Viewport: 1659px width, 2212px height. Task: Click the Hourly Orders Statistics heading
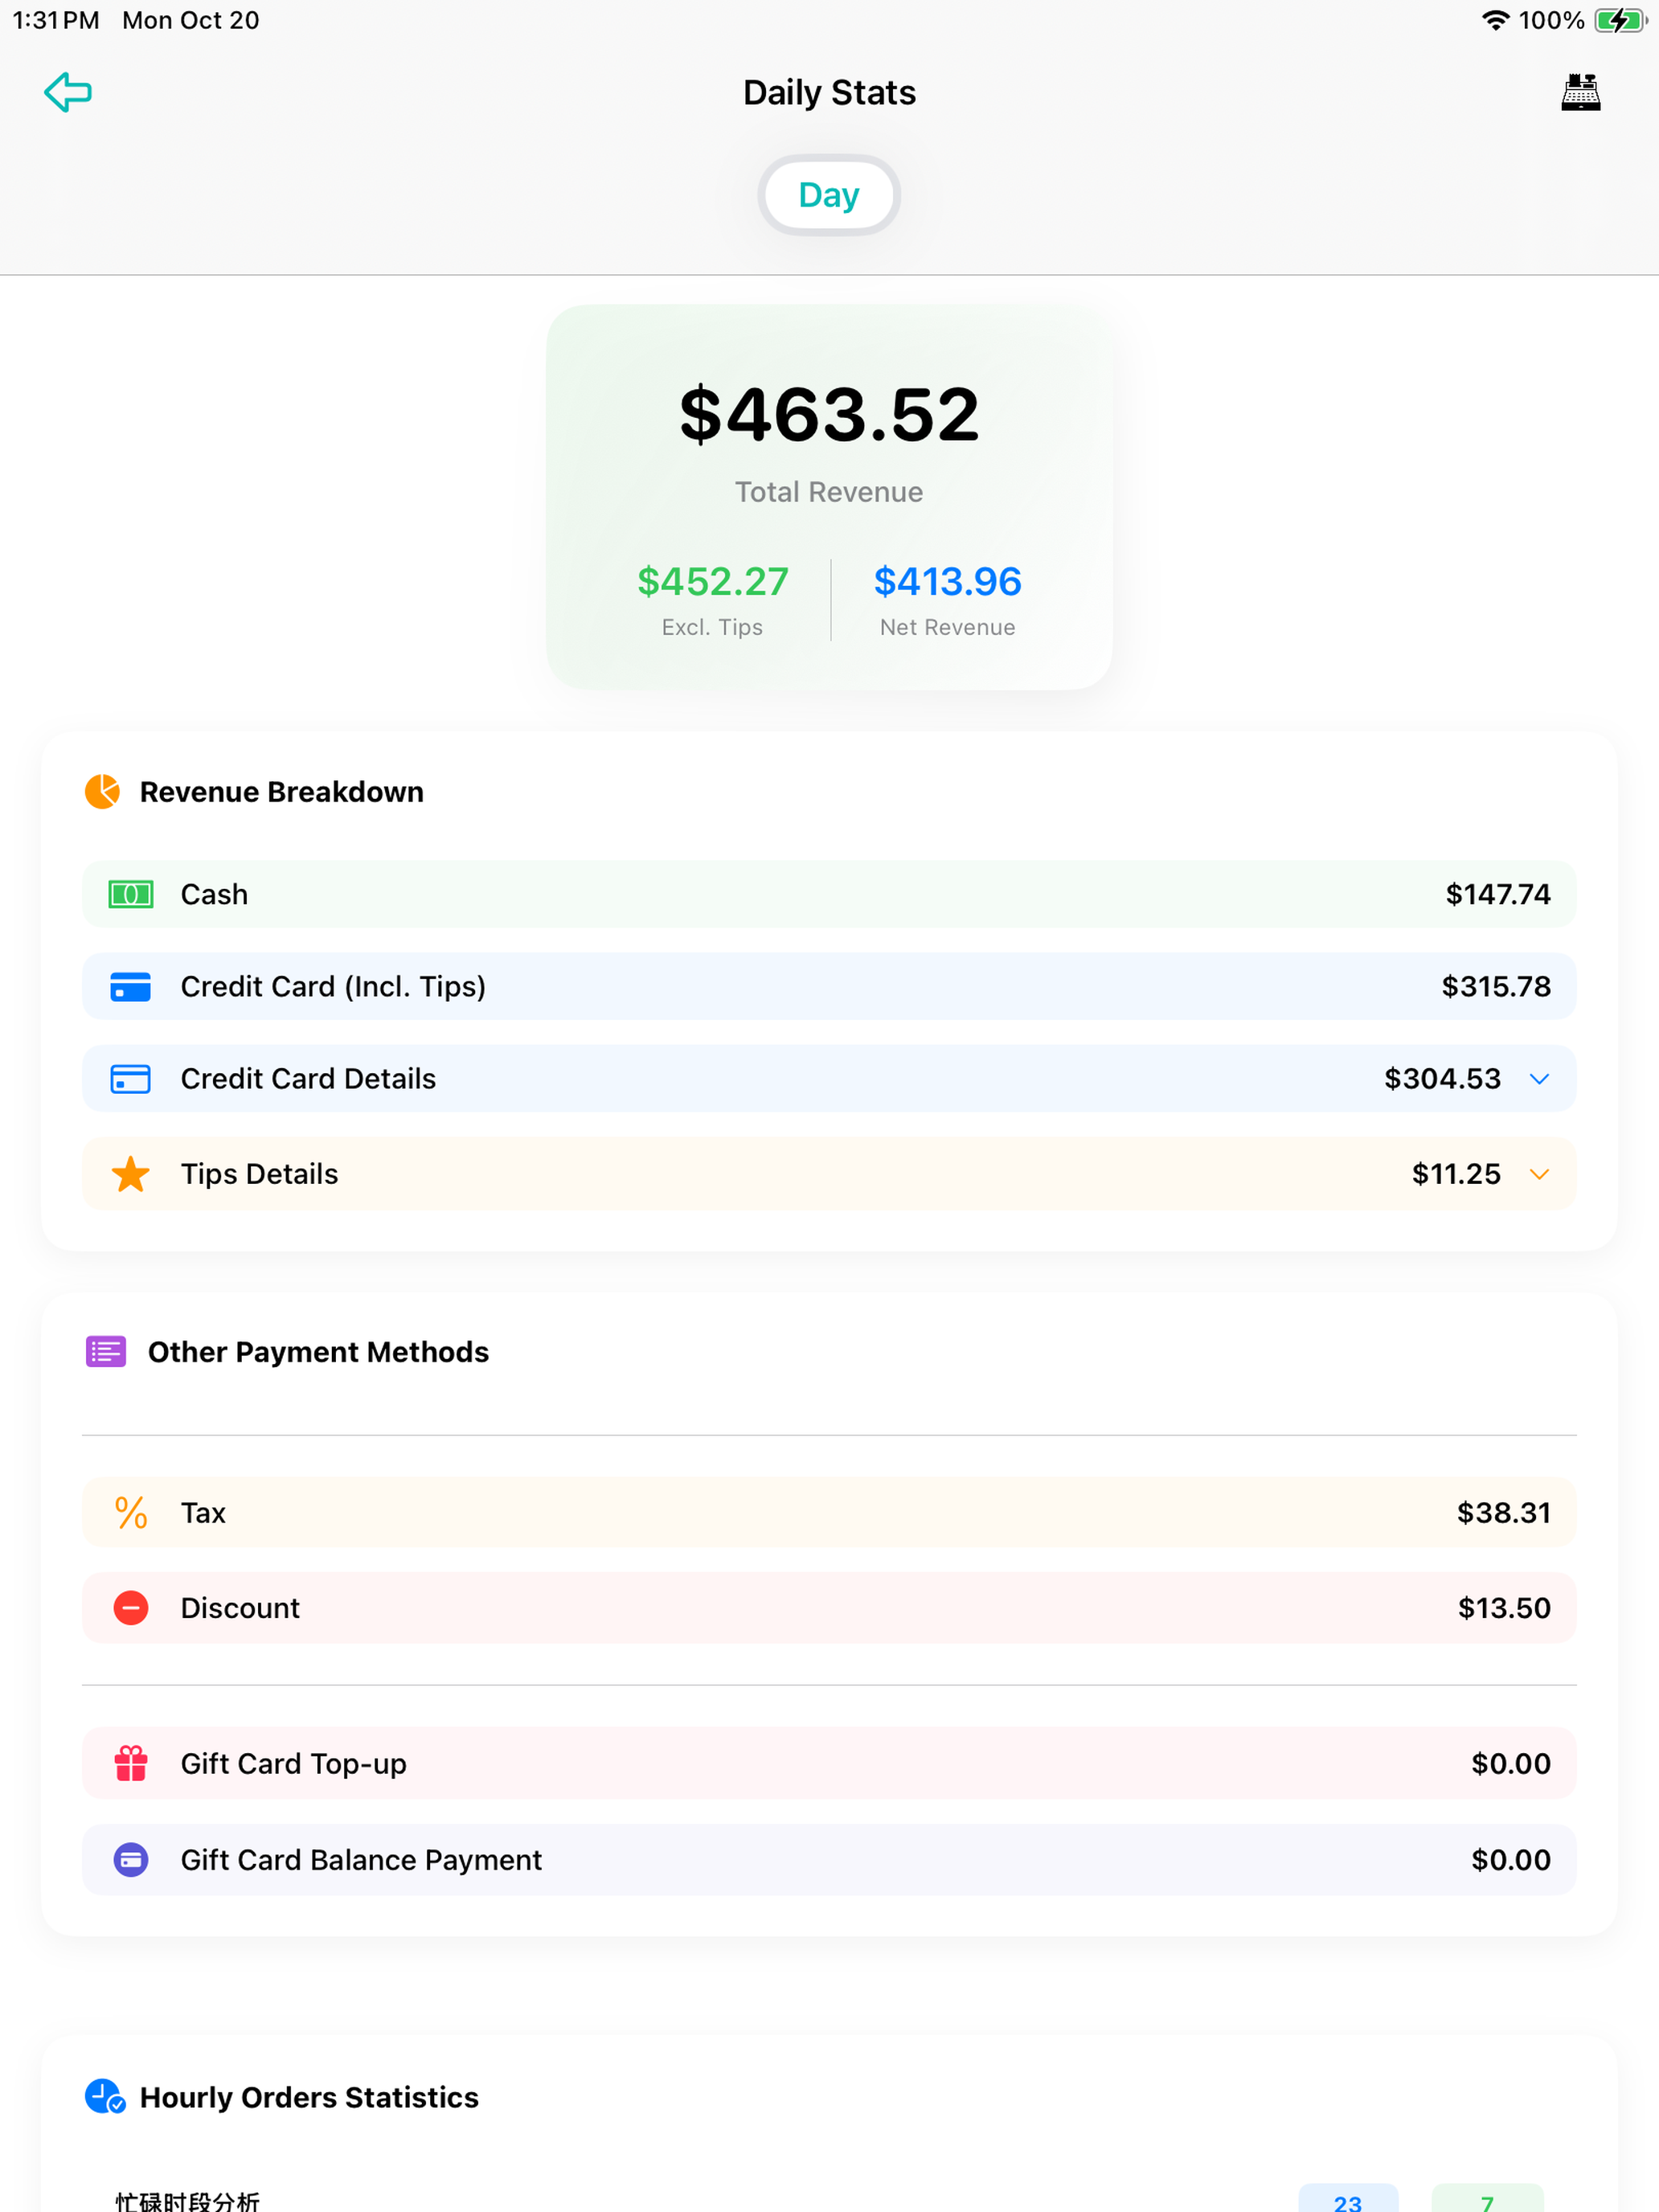[x=309, y=2097]
